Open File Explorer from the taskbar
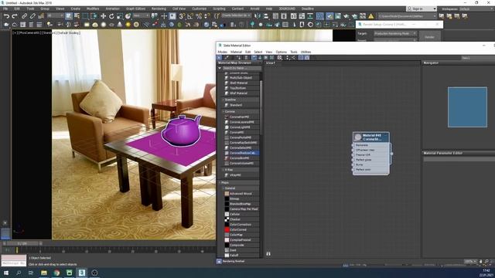Viewport: 495px width, 278px height. (44, 273)
